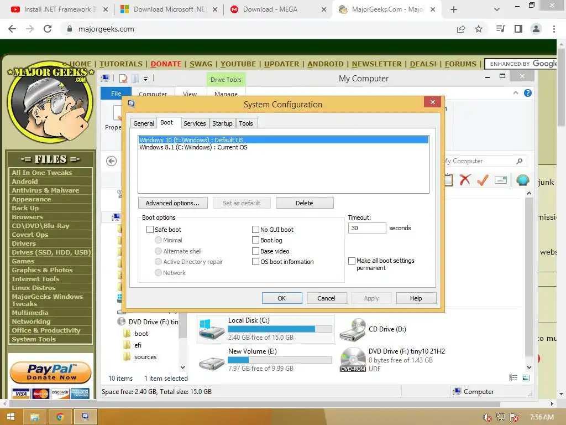Go back in browser history
566x425 pixels.
pyautogui.click(x=12, y=29)
